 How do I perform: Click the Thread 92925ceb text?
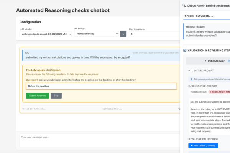tap(198, 16)
